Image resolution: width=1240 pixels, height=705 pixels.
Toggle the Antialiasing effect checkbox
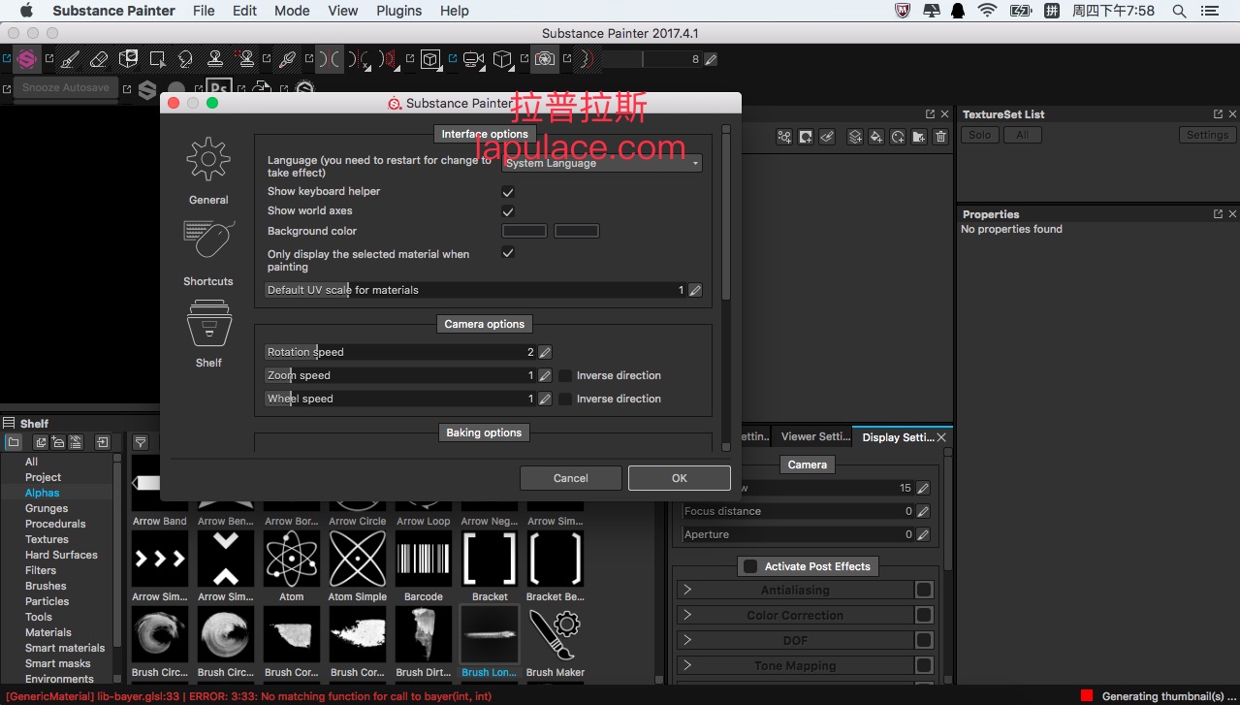click(924, 590)
